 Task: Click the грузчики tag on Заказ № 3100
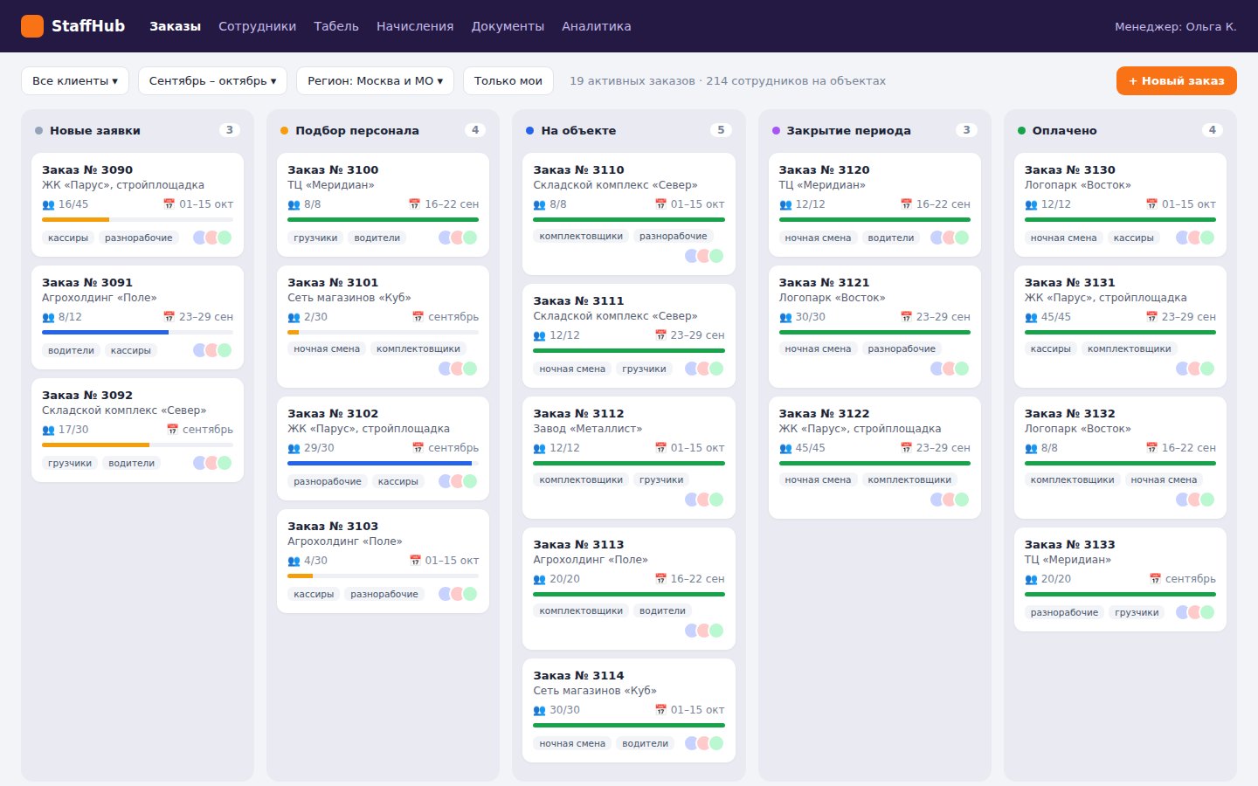pyautogui.click(x=315, y=238)
